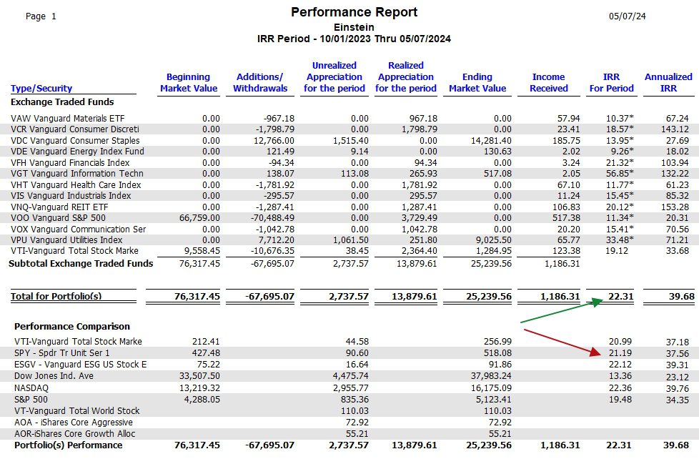This screenshot has height=464, width=699.
Task: Click the Exchange Traded Funds section heading
Action: coord(62,102)
